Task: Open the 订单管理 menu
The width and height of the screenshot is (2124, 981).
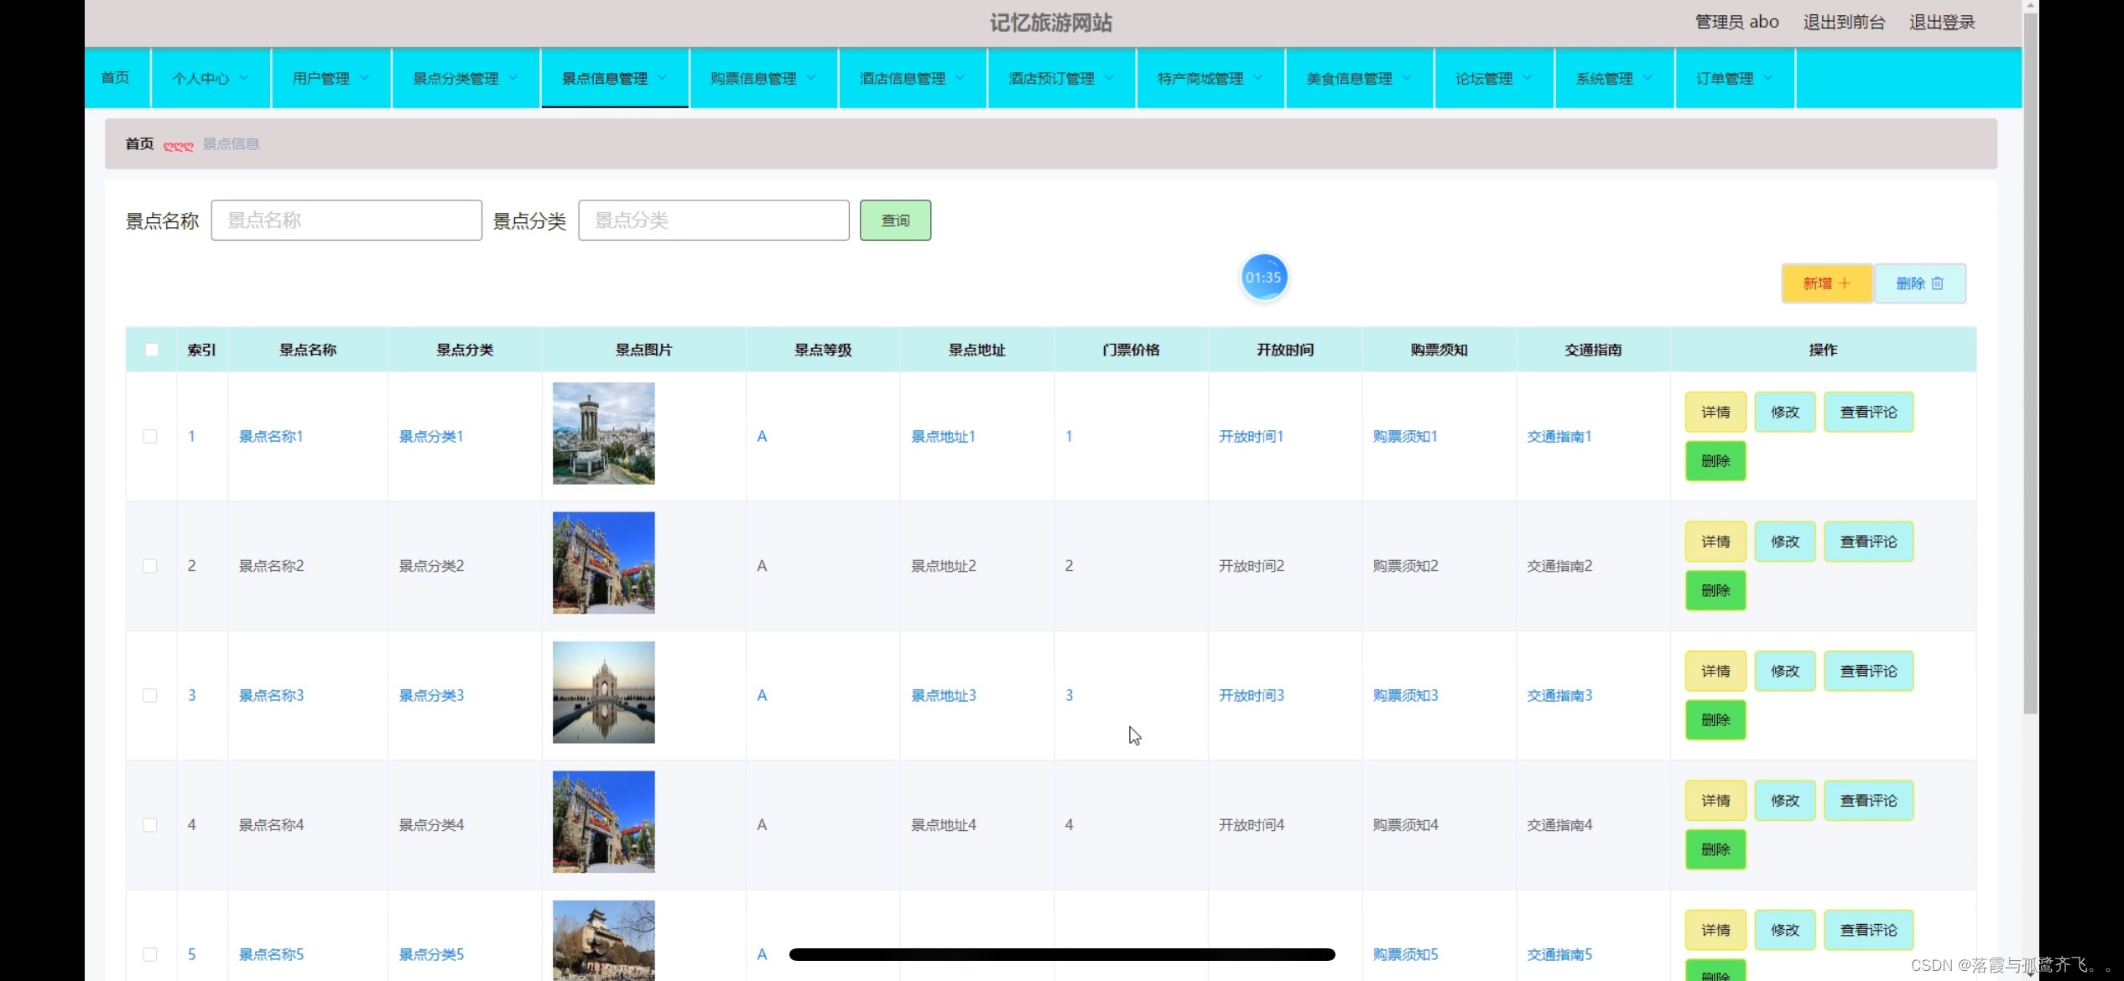Action: tap(1735, 78)
